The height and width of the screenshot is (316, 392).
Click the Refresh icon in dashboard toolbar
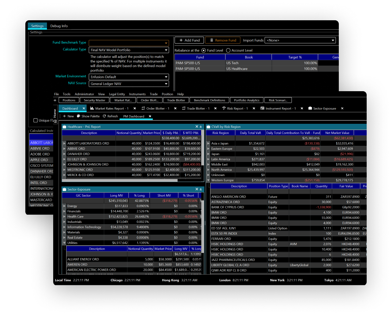pyautogui.click(x=104, y=116)
